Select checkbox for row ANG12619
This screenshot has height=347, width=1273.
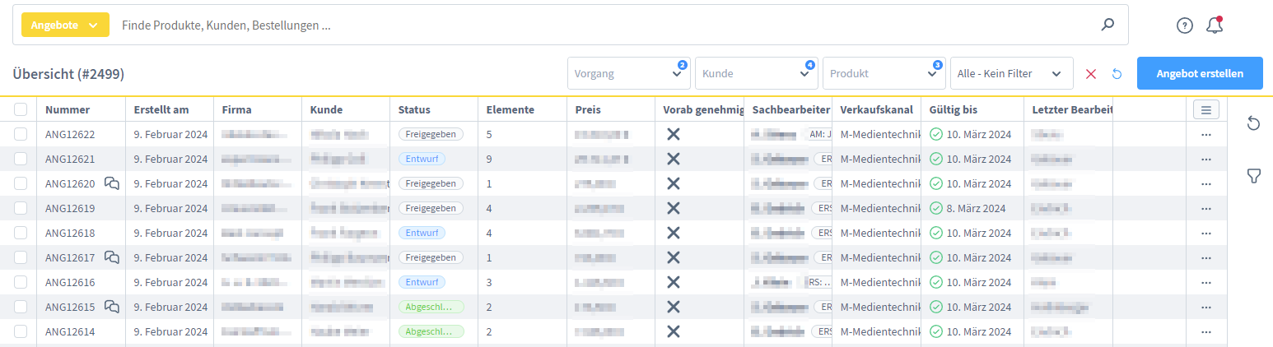click(x=21, y=208)
